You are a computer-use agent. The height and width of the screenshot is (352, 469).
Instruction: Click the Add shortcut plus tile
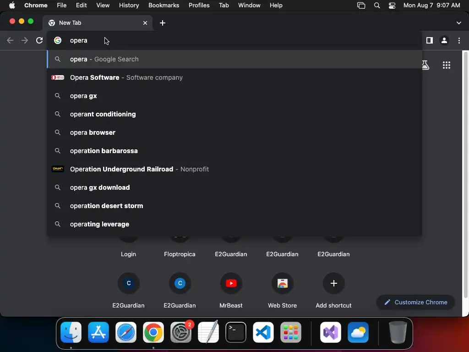click(x=334, y=283)
